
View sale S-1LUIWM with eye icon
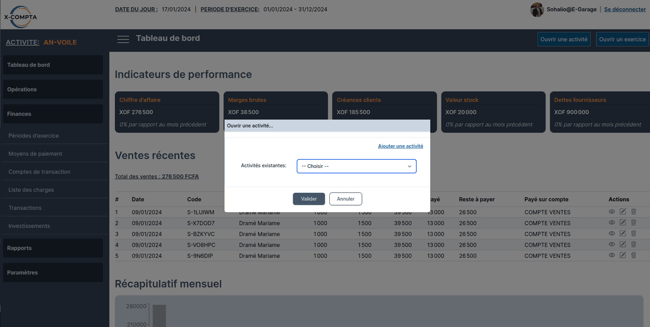tap(612, 212)
